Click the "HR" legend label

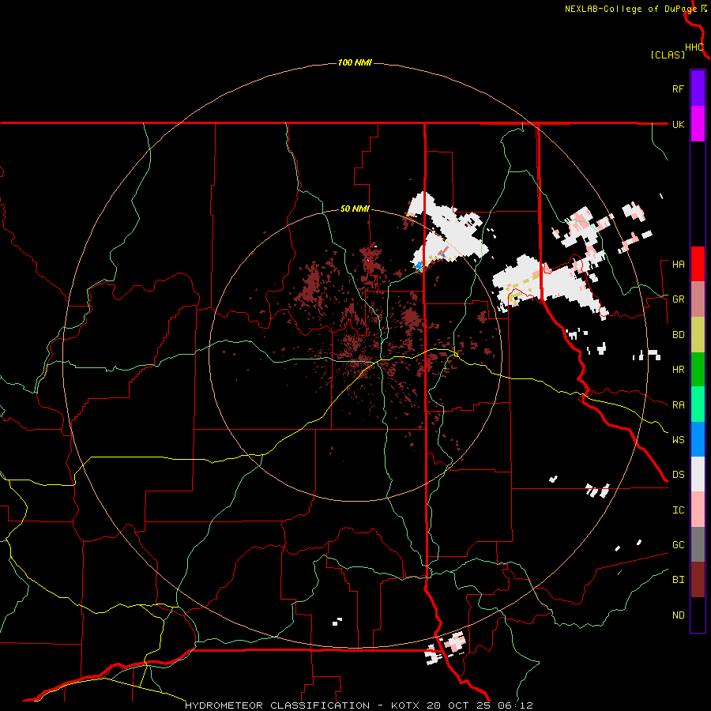point(678,370)
